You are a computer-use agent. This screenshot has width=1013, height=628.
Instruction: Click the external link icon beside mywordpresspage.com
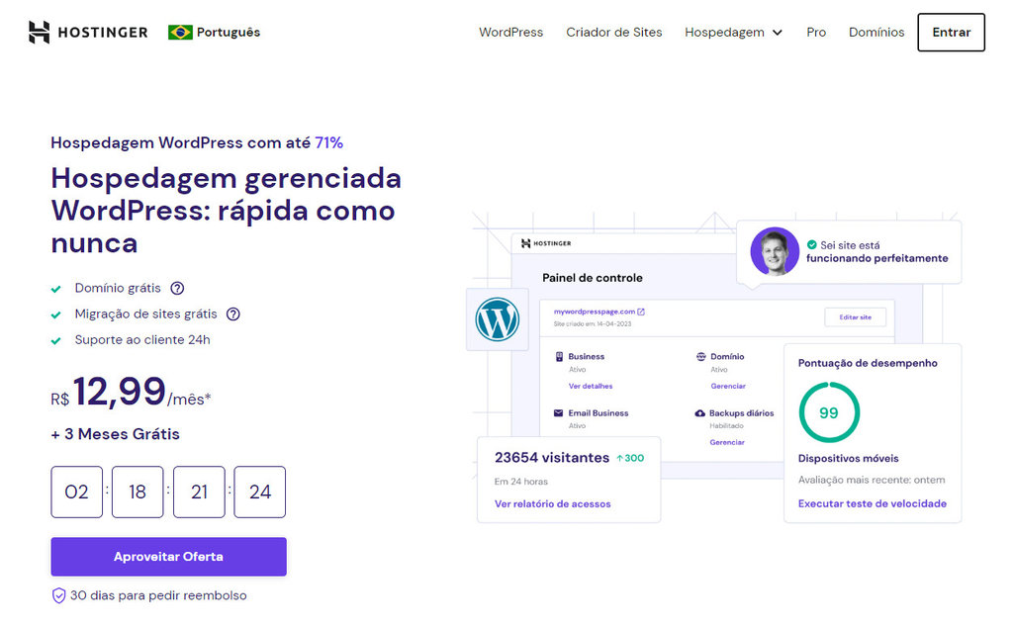pos(641,312)
